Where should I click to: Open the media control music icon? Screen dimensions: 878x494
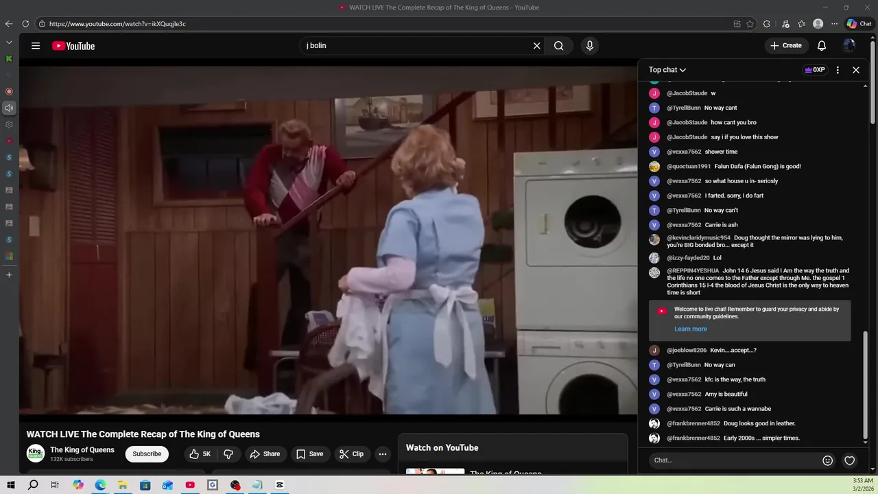coord(785,23)
